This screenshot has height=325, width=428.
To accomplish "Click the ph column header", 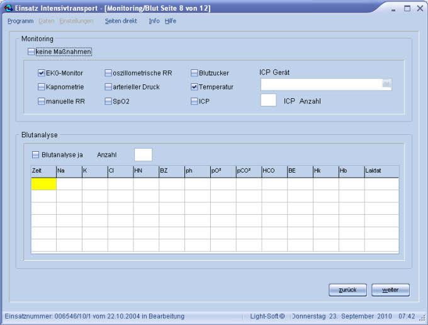I will (198, 171).
